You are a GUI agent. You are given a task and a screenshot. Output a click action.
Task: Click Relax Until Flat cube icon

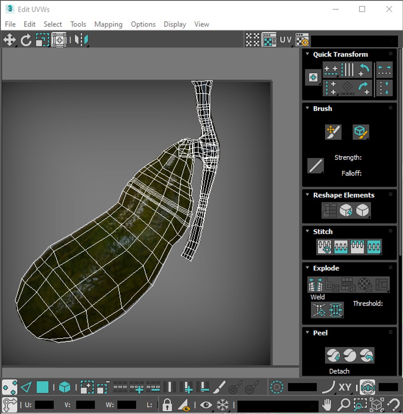(346, 210)
